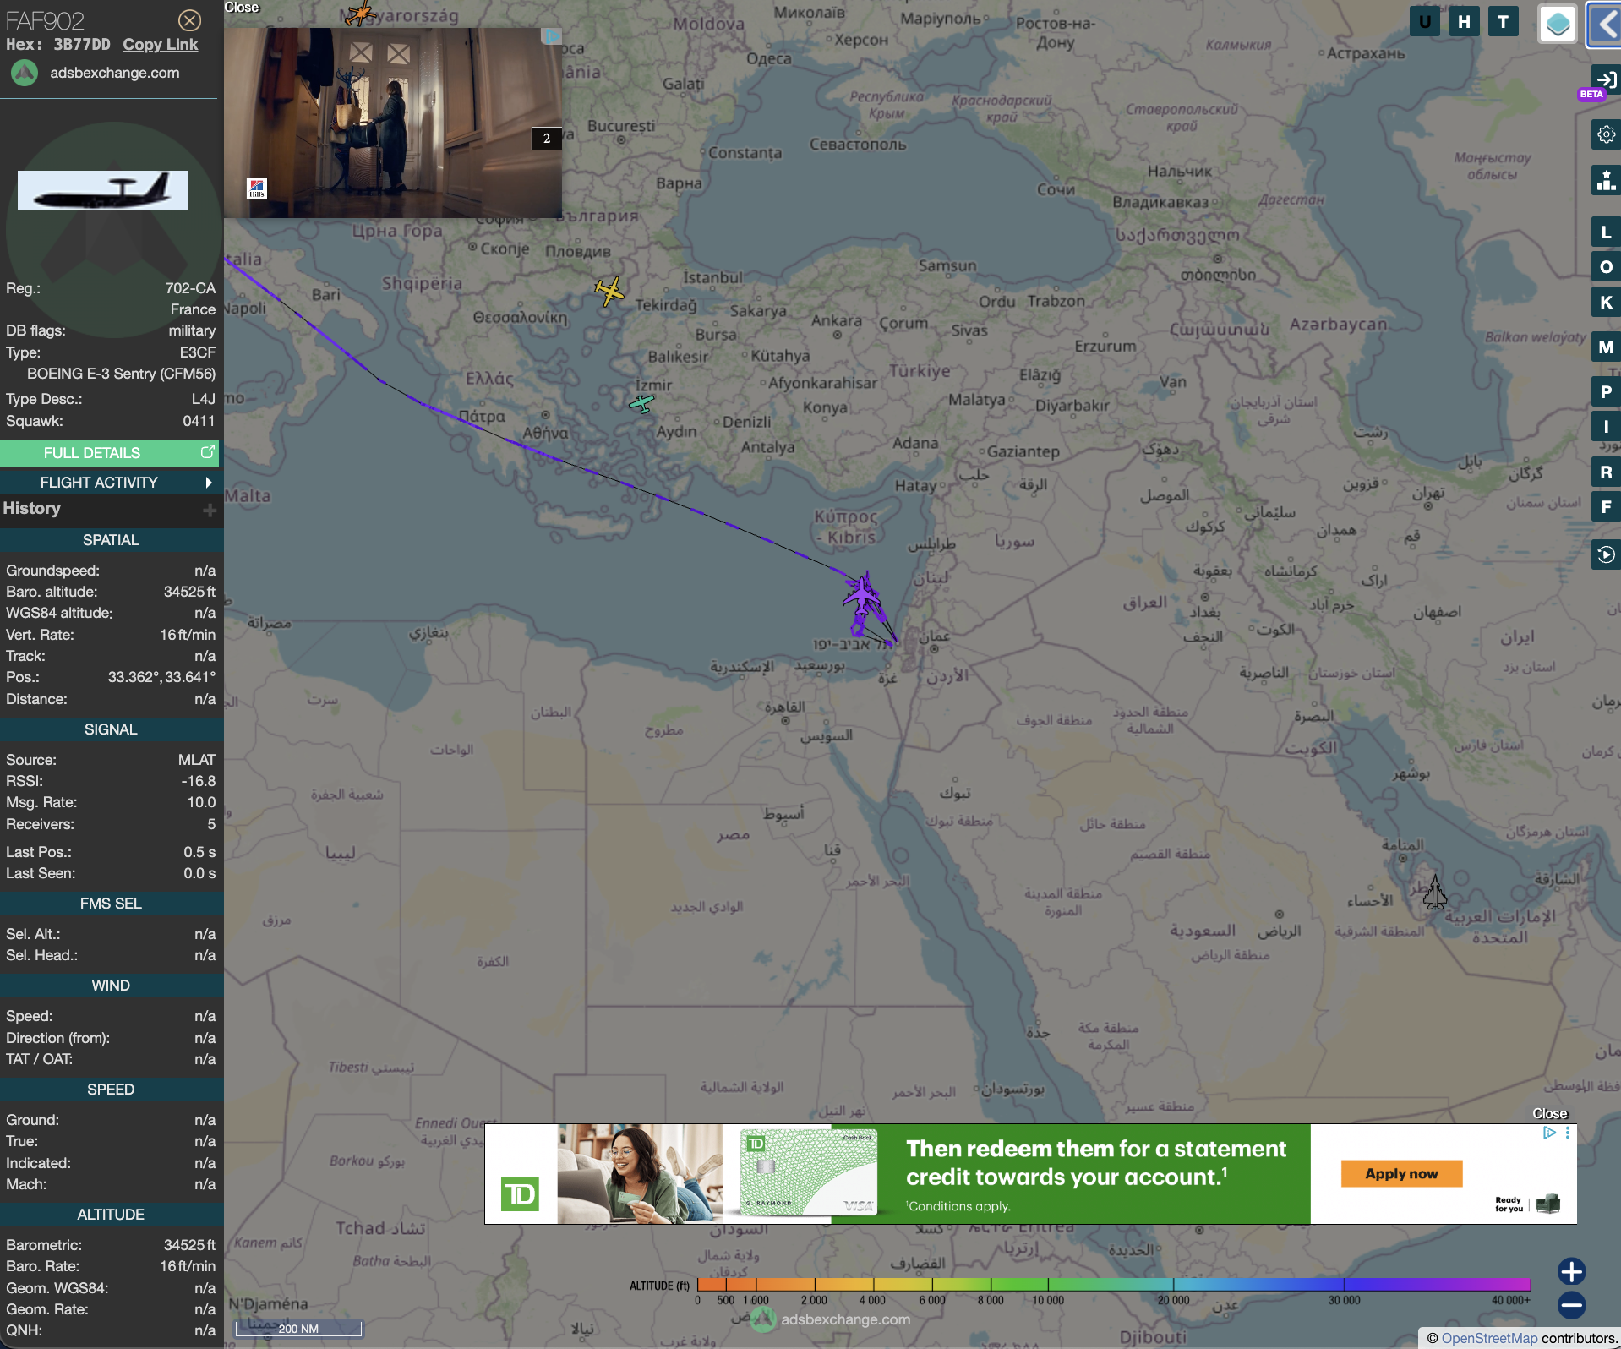
Task: Close the video ad at top
Action: tap(242, 8)
